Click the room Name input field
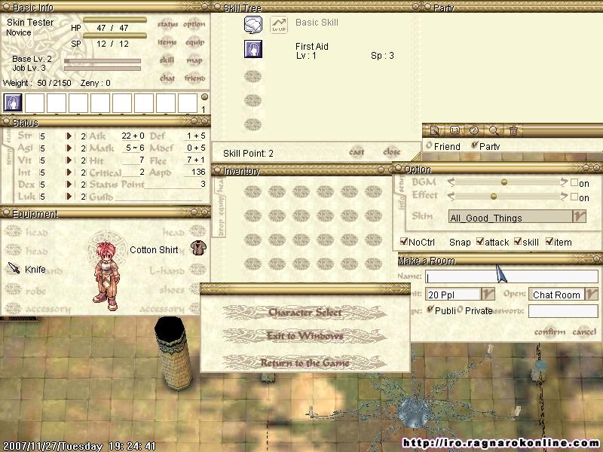The height and width of the screenshot is (452, 603). pos(512,276)
